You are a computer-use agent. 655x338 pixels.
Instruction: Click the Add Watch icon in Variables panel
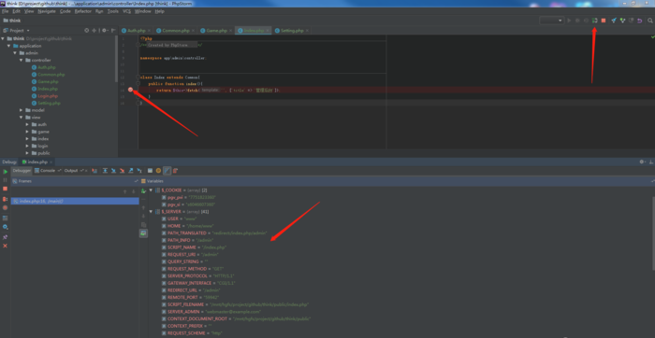point(143,190)
